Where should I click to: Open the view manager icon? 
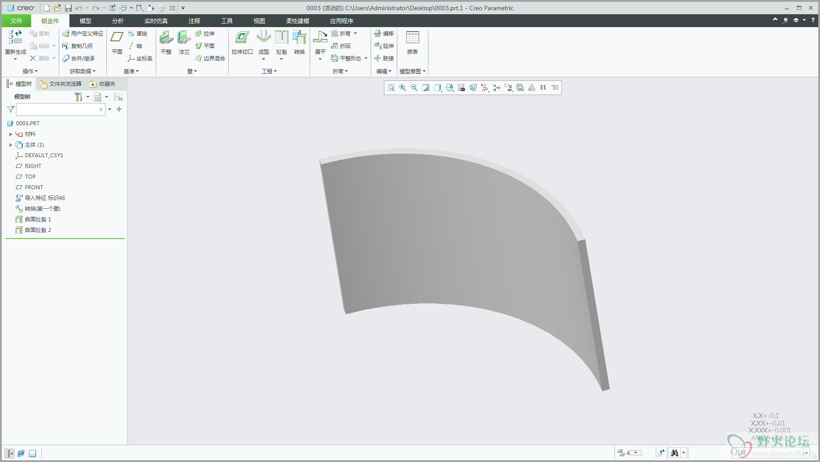point(461,88)
